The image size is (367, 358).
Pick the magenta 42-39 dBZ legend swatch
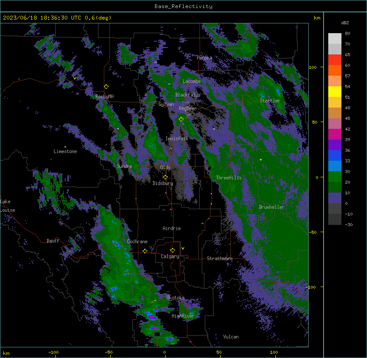[x=335, y=134]
